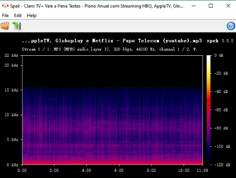Click inside the spectrogram plot area

coord(112,110)
